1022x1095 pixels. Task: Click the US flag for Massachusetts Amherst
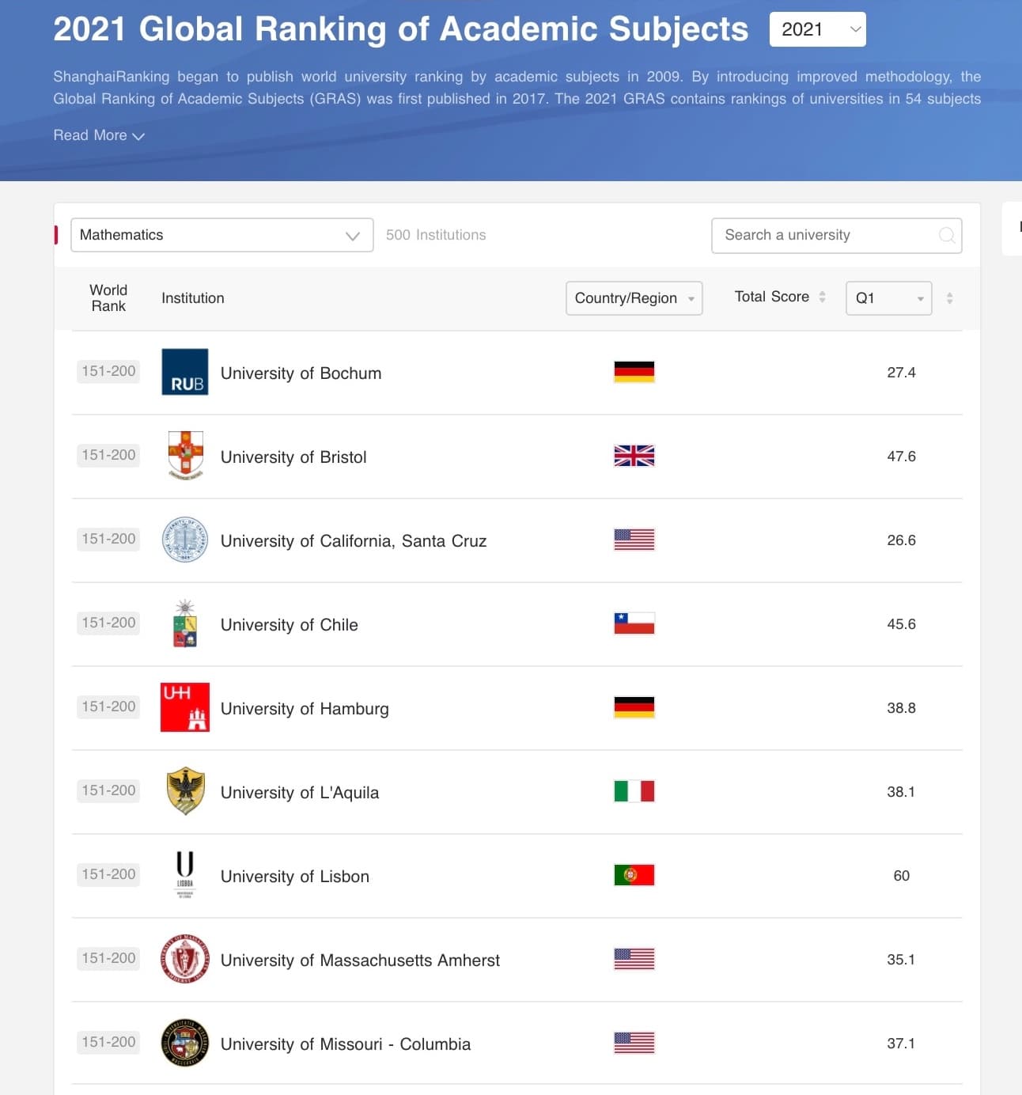pos(634,959)
